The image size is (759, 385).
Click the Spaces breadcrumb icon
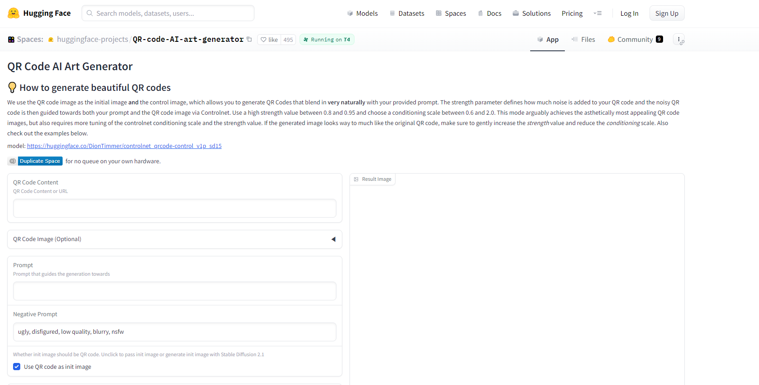click(x=11, y=40)
